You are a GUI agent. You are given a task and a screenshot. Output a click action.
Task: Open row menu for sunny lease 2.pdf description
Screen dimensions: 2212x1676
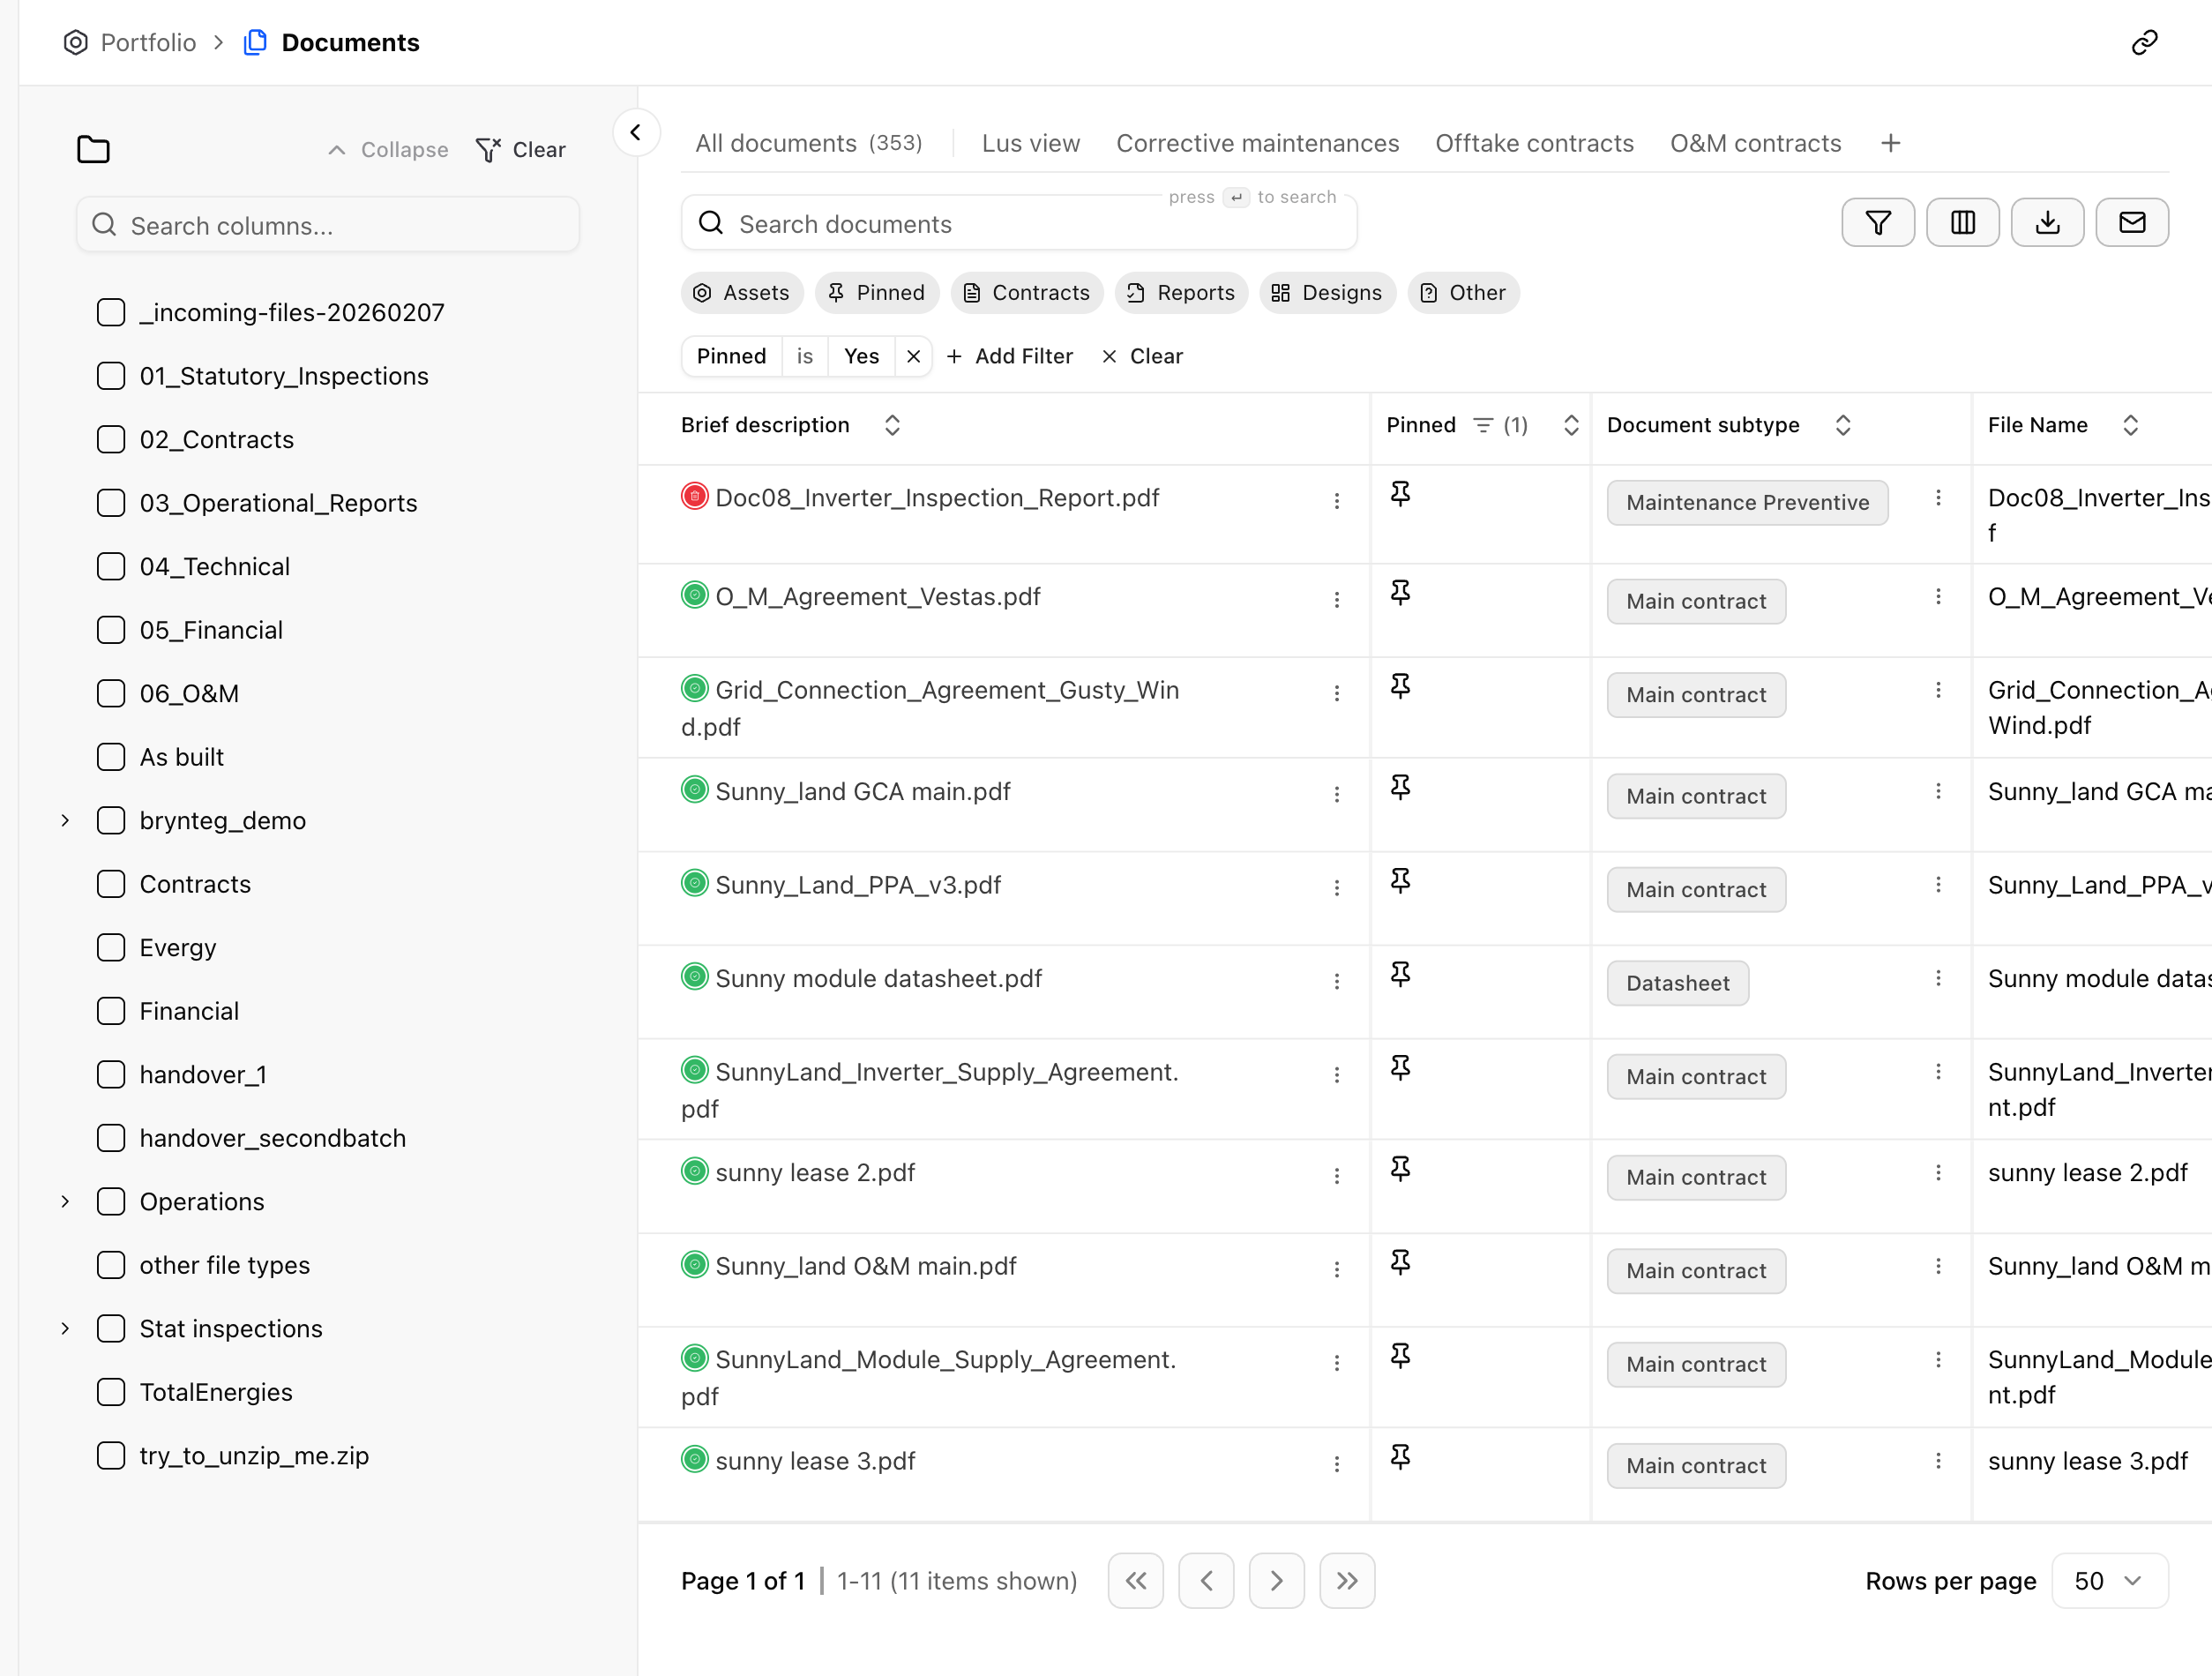pyautogui.click(x=1336, y=1176)
